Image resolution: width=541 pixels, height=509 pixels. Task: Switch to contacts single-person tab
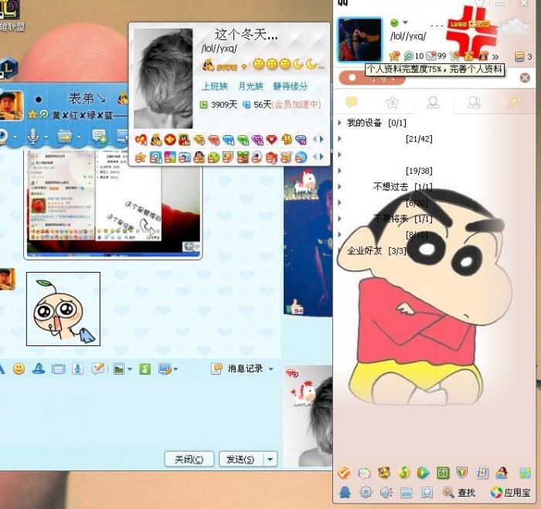point(433,102)
